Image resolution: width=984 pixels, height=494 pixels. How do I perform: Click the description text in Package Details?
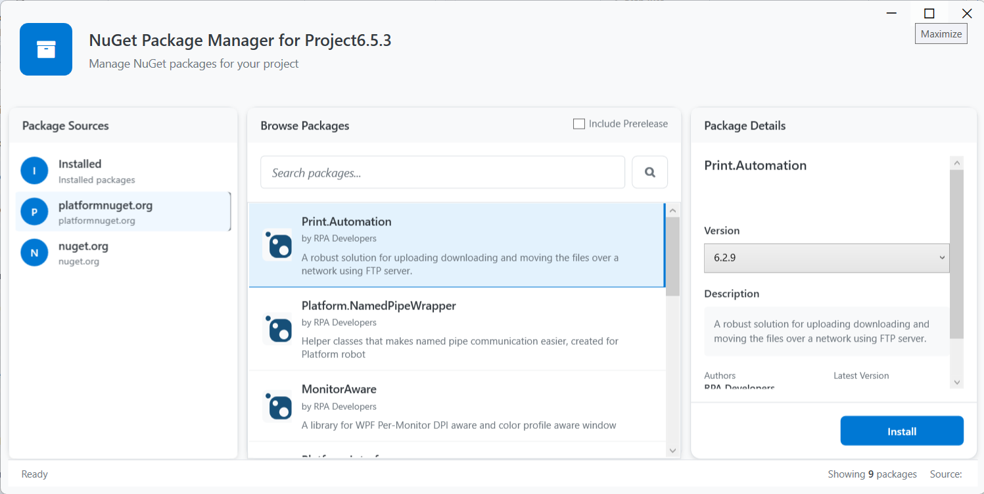[822, 331]
